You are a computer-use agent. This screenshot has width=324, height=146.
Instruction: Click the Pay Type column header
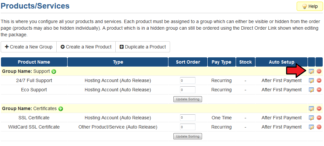tap(221, 62)
